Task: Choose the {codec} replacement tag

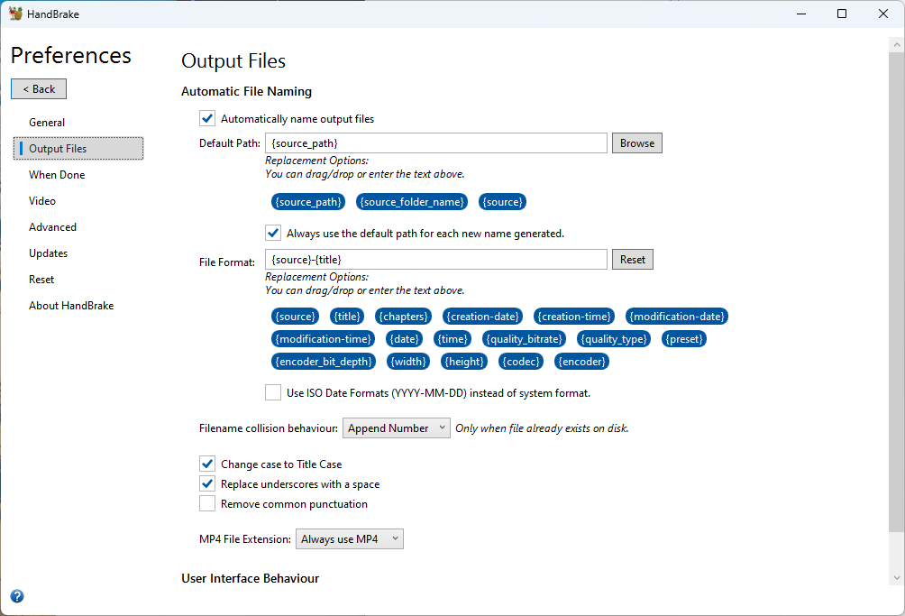Action: [x=522, y=362]
